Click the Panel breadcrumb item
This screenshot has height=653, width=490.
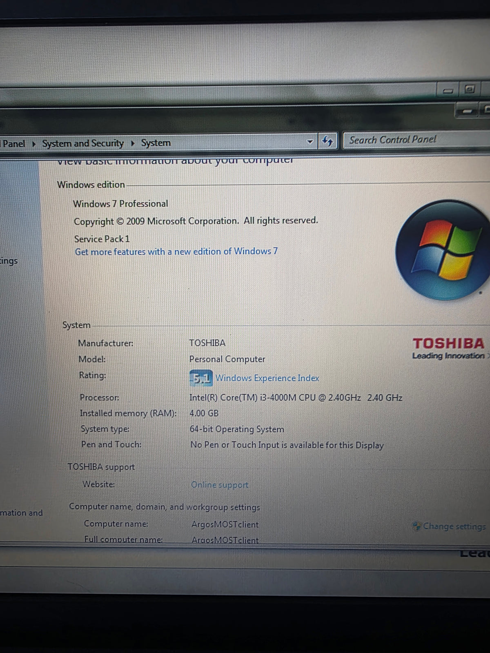point(13,144)
